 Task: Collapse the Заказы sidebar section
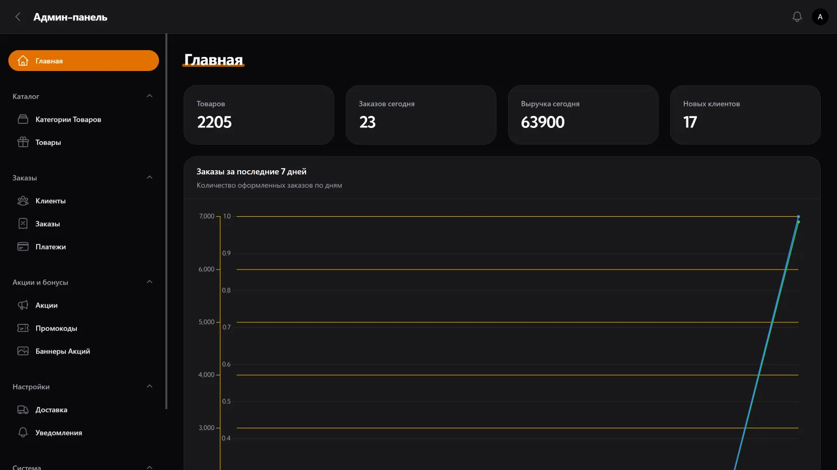(x=150, y=178)
